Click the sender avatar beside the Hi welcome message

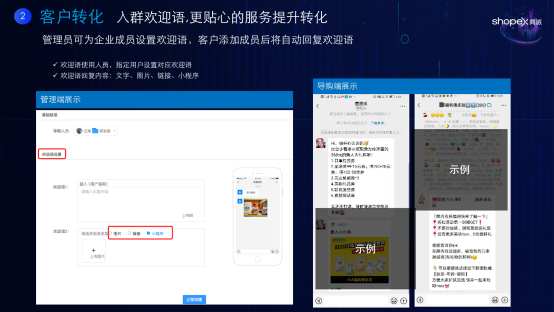321,143
